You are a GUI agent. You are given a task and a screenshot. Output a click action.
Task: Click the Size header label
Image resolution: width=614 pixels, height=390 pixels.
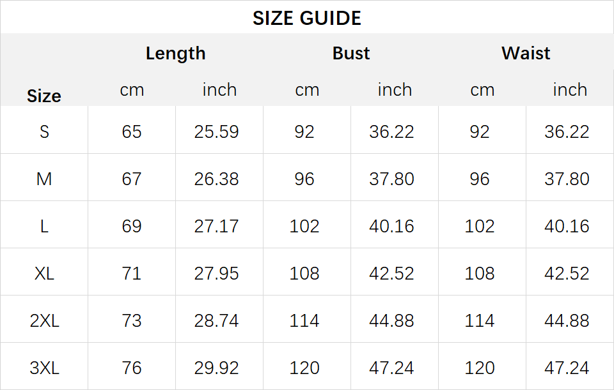(x=44, y=96)
